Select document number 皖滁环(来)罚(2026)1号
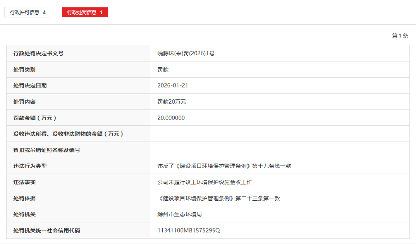The width and height of the screenshot is (416, 244). coord(186,53)
